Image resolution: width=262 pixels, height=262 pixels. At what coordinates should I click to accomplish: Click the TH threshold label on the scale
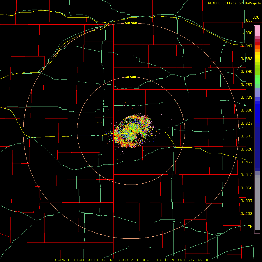tap(250, 227)
